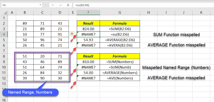Select row 2 header
Viewport: 214px width, 102px height.
point(4,23)
